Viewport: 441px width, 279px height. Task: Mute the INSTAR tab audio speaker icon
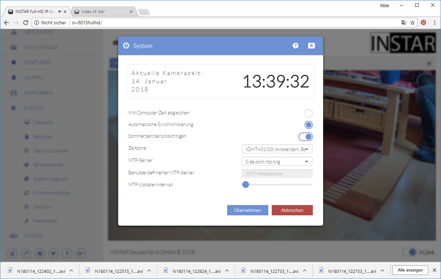click(x=60, y=12)
